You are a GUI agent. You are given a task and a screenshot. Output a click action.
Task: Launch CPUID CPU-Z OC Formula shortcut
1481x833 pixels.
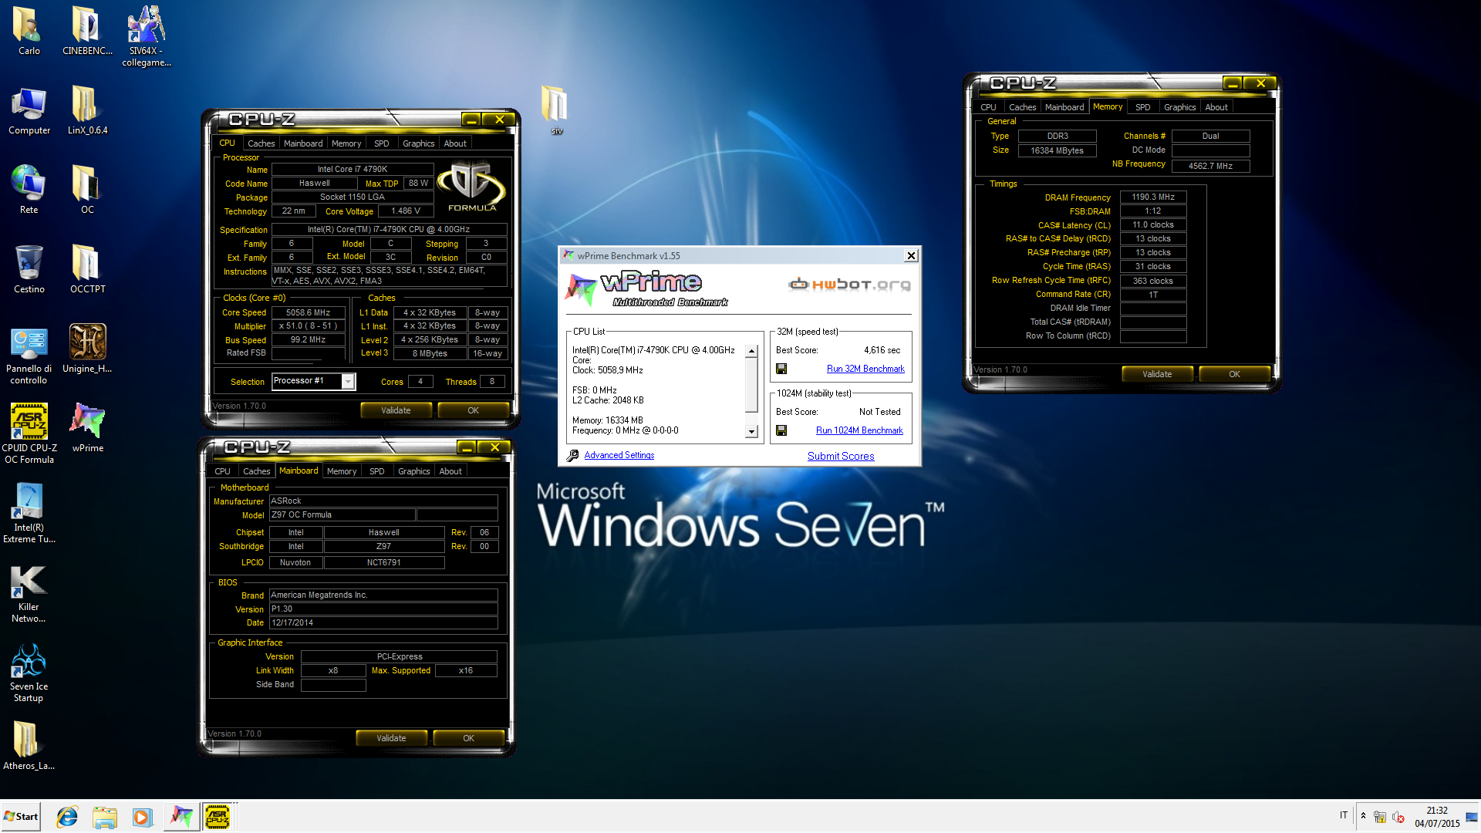click(x=29, y=433)
